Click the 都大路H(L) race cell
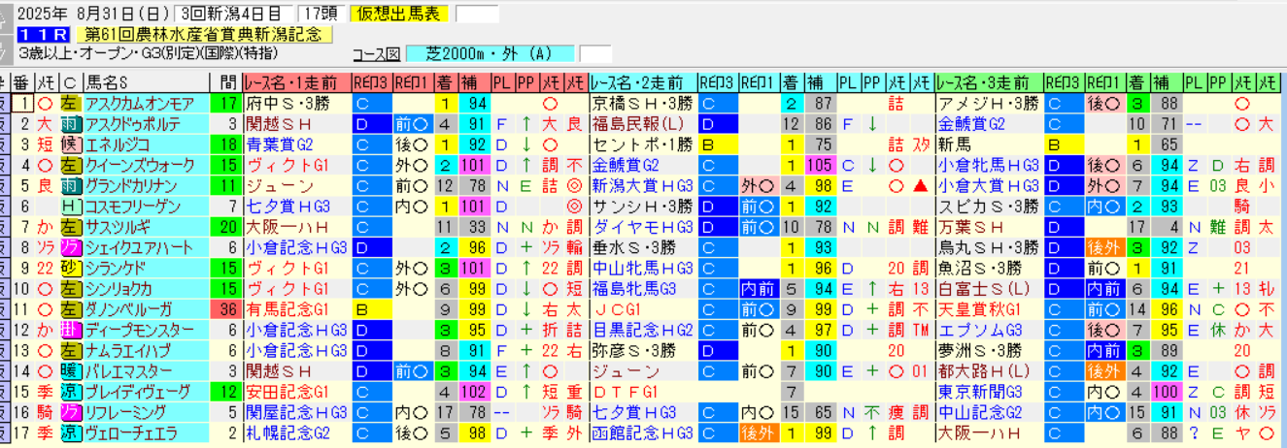 click(990, 371)
